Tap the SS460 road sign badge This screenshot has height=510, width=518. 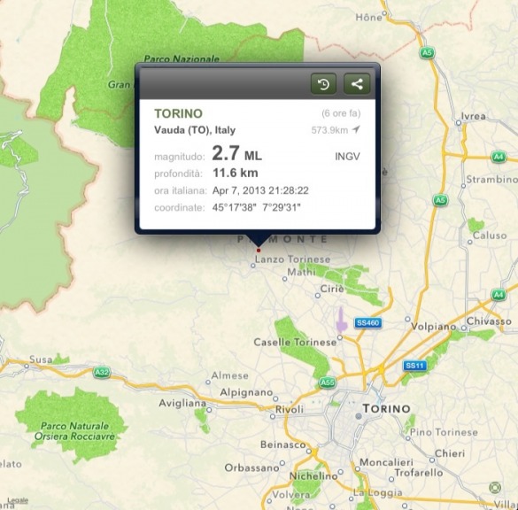coord(368,322)
